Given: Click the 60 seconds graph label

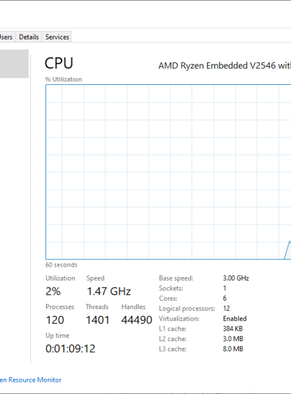Looking at the screenshot, I should [61, 265].
